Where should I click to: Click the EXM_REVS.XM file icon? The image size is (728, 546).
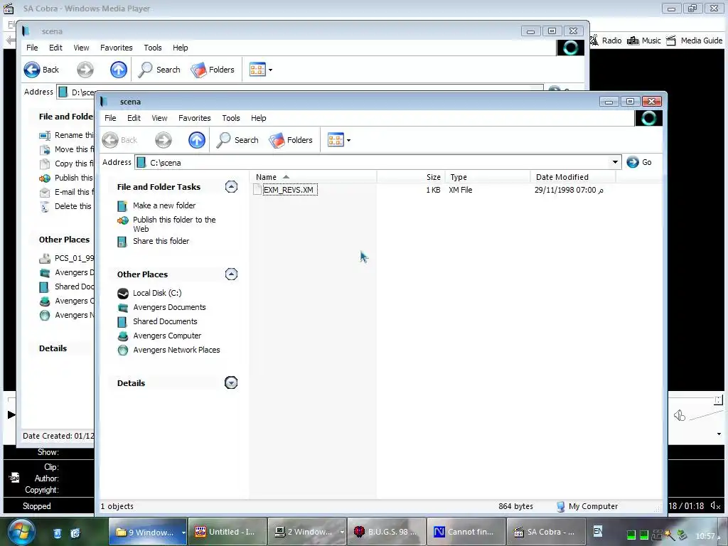click(x=257, y=189)
